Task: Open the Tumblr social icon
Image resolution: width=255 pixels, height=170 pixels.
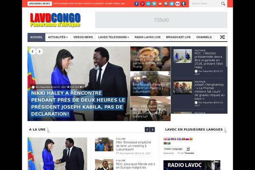Action: (x=184, y=3)
